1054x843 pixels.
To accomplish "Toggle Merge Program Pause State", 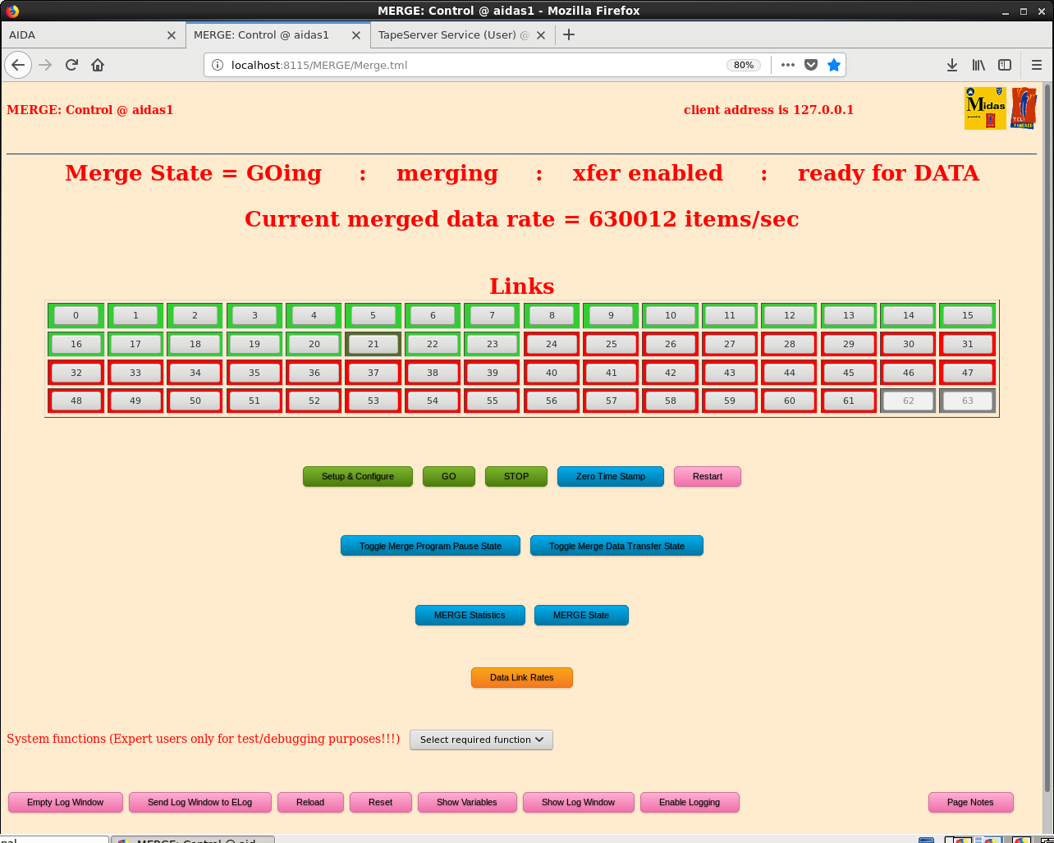I will [x=430, y=546].
